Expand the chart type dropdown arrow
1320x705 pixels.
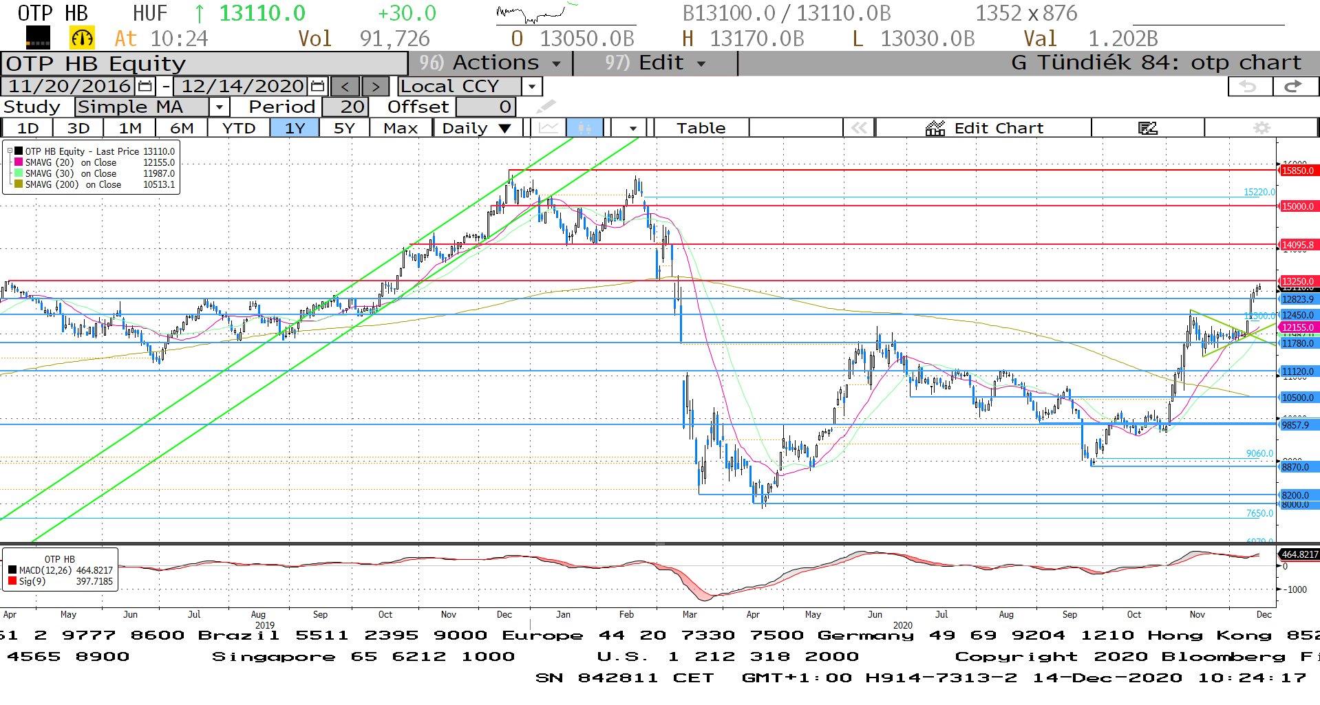coord(632,128)
